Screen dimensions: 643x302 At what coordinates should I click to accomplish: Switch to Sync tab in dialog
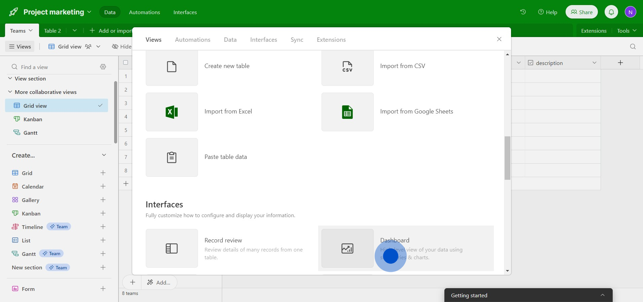297,39
